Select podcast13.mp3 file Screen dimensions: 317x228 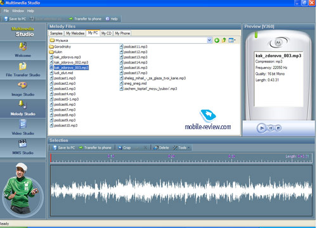133,57
